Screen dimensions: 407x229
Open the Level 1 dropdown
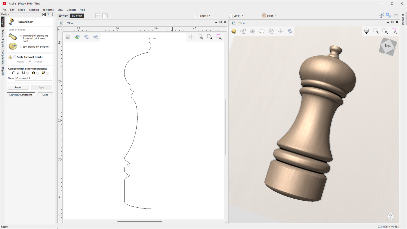[x=269, y=16]
